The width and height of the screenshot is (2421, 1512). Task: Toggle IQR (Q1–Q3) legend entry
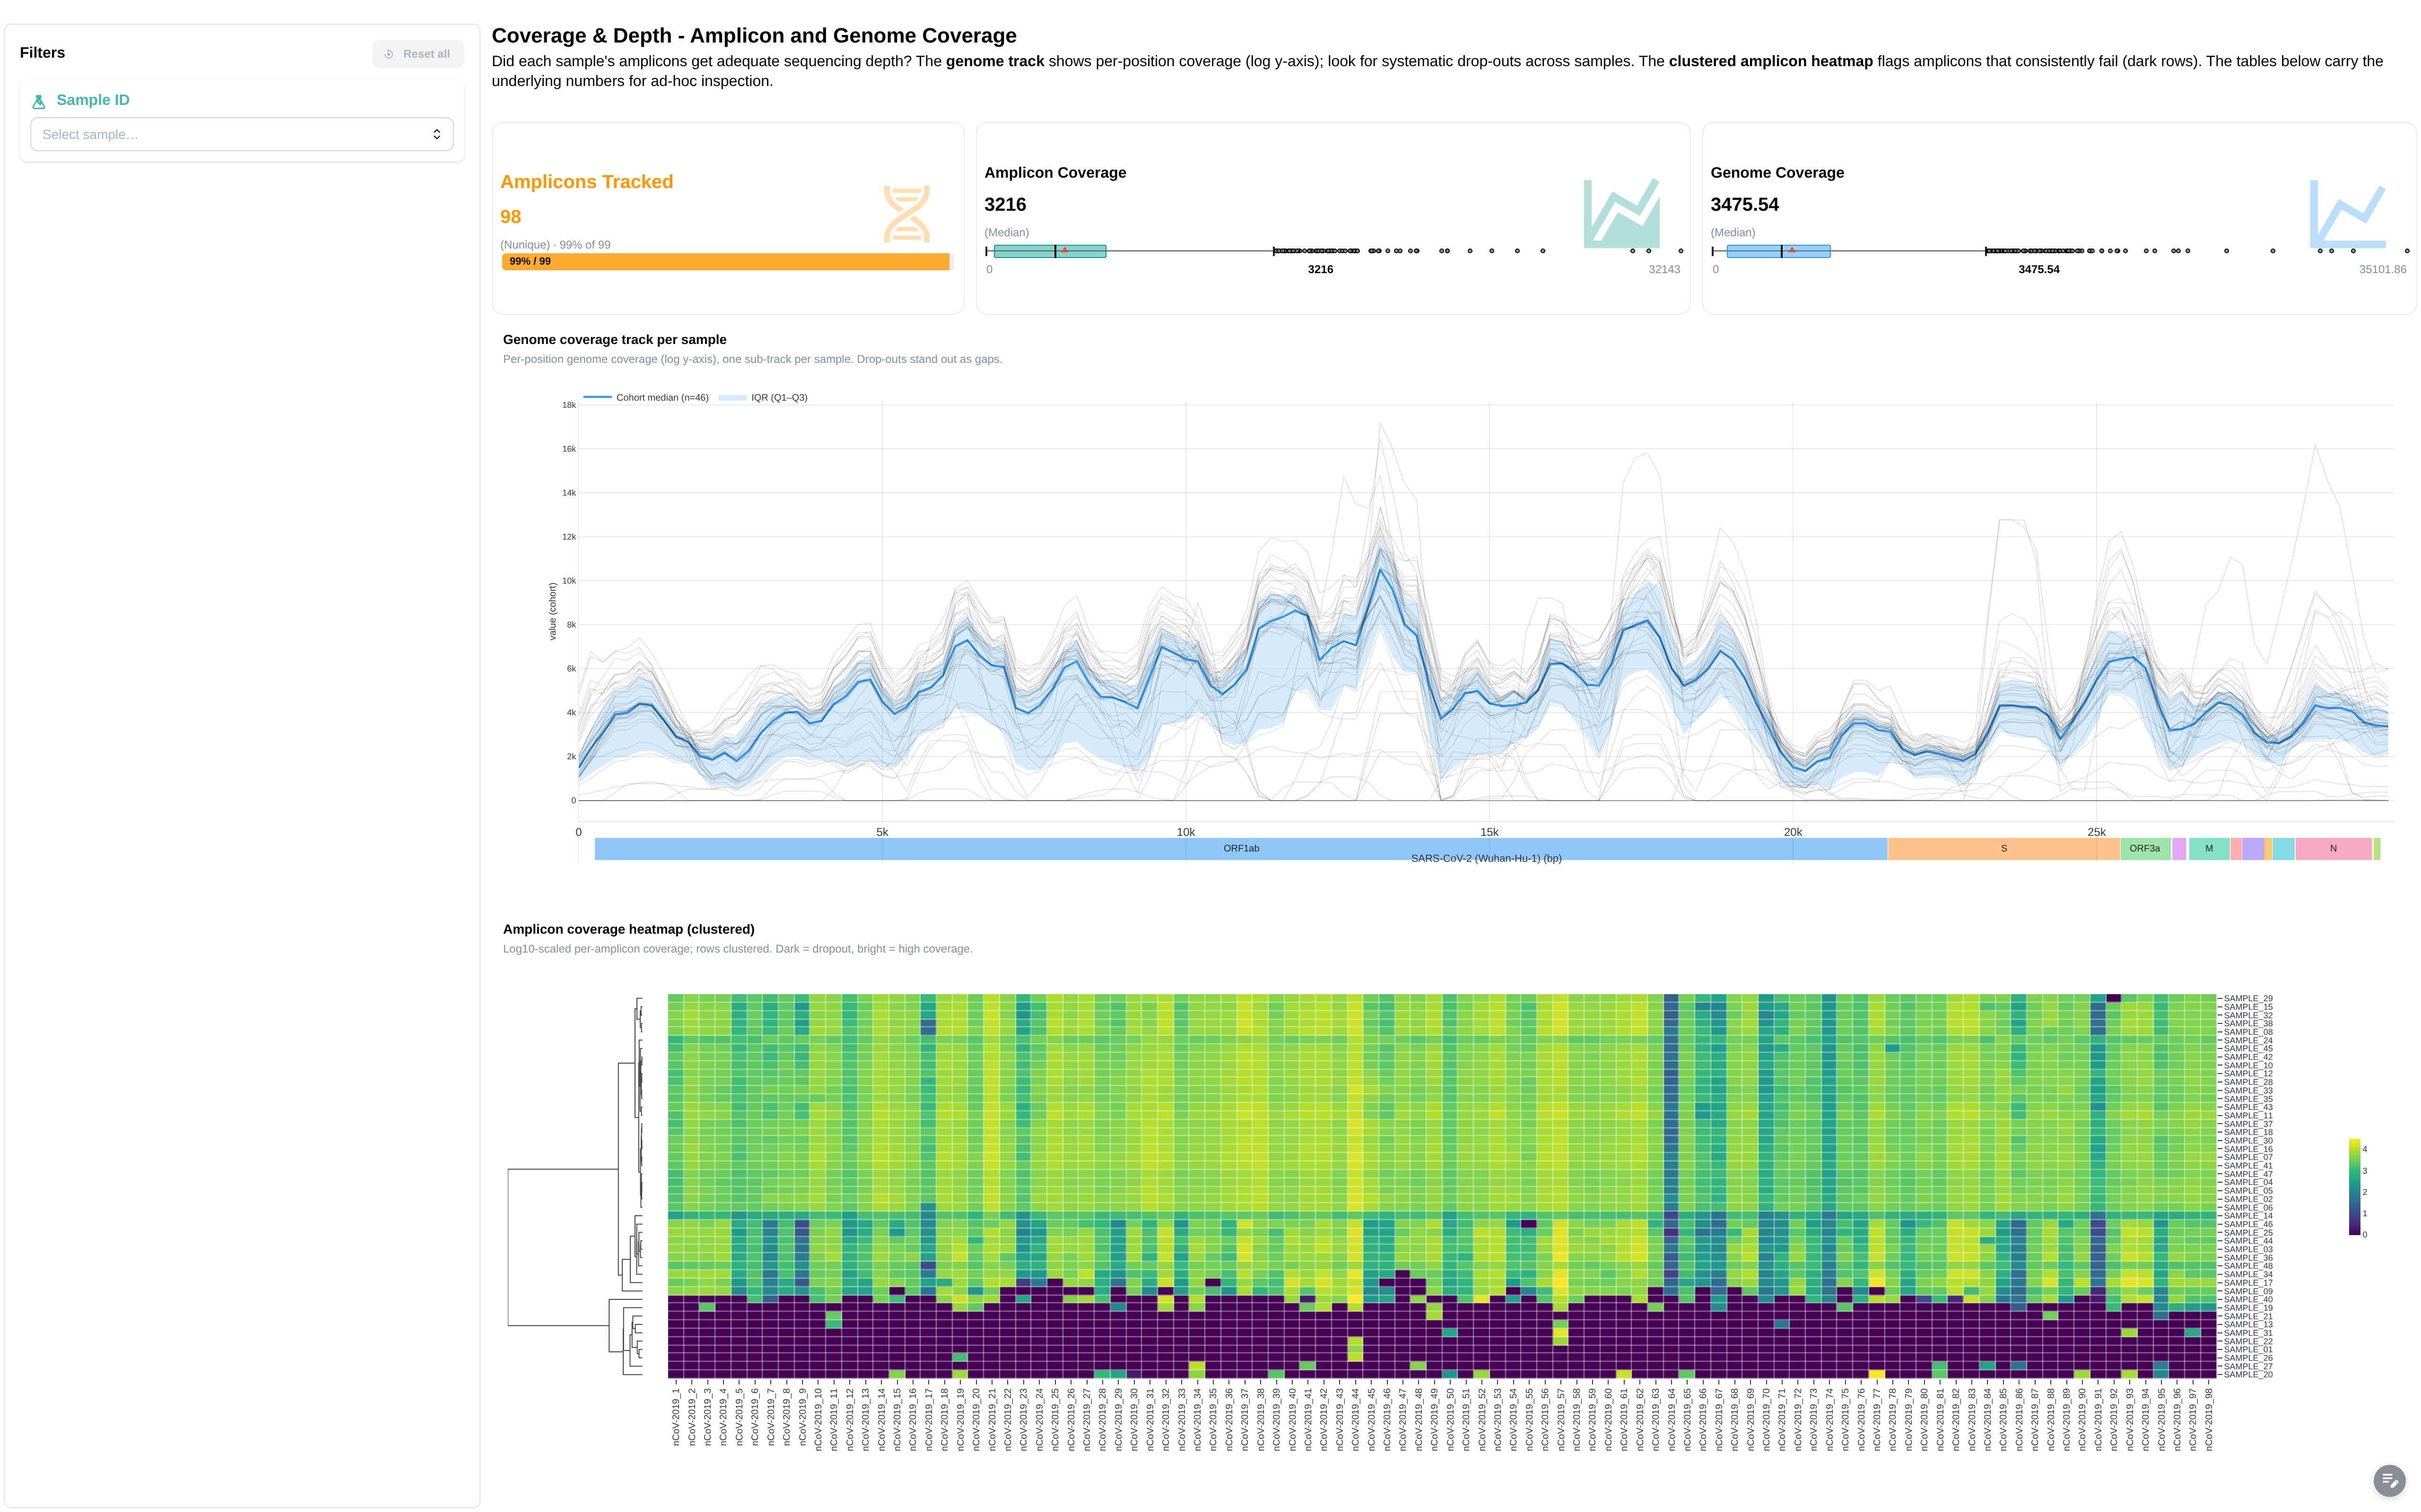pyautogui.click(x=763, y=397)
